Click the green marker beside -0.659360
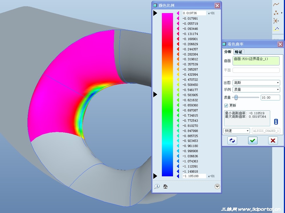This screenshot has height=213, width=285. [x=178, y=105]
